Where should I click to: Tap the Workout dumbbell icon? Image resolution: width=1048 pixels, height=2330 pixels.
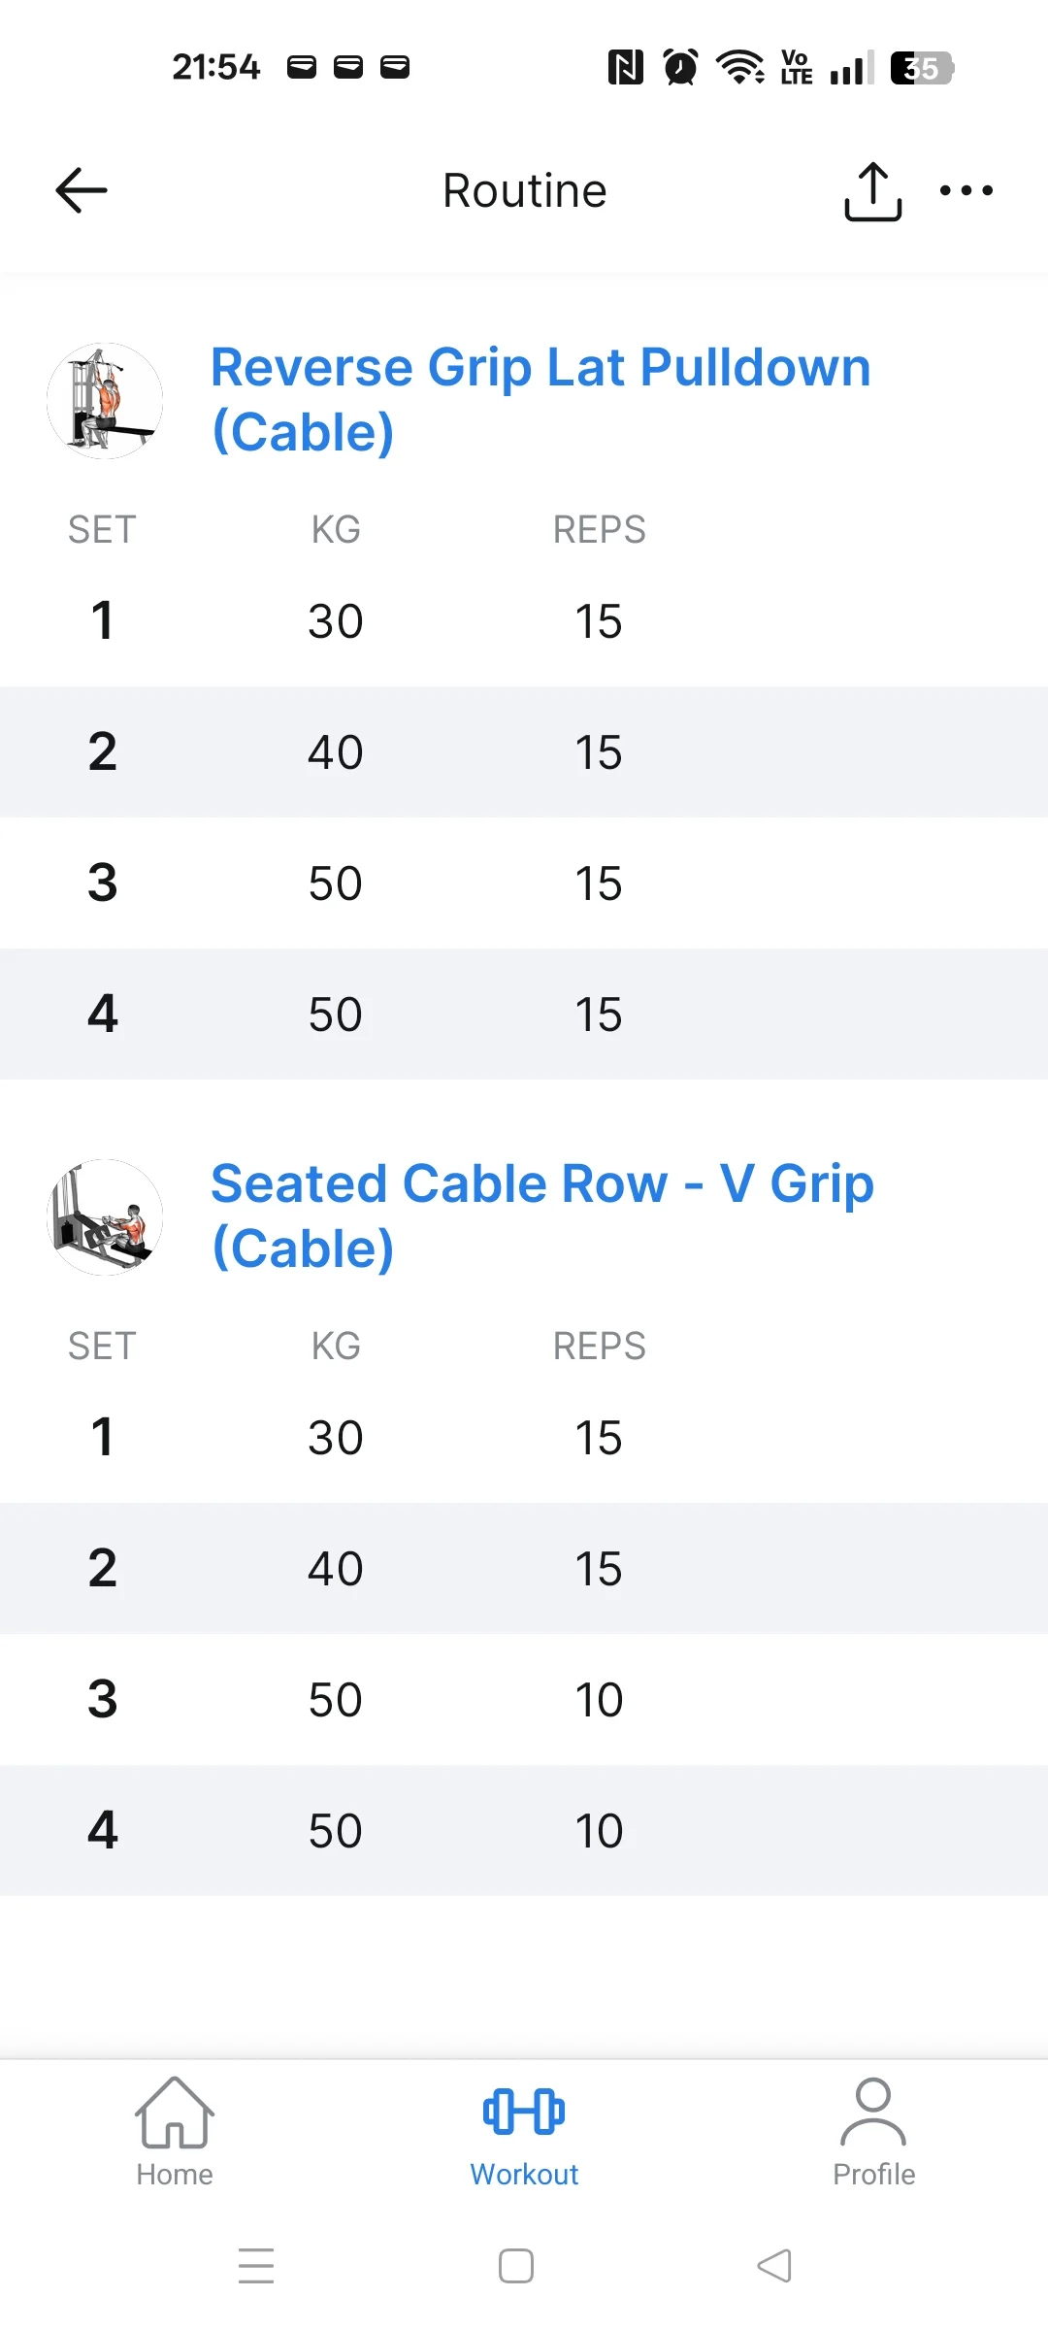[x=524, y=2112]
